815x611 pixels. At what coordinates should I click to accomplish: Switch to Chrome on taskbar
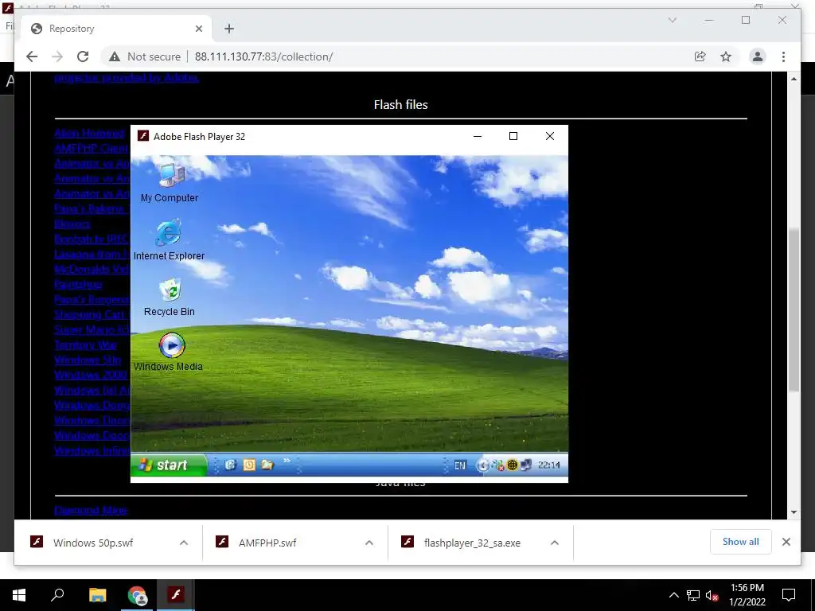click(137, 595)
